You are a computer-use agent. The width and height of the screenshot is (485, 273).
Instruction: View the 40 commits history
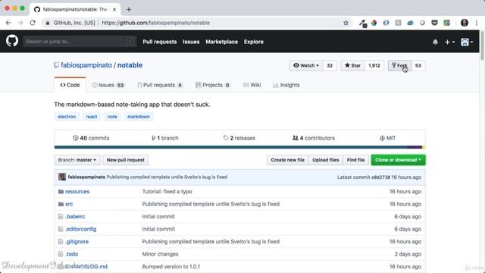coord(91,138)
